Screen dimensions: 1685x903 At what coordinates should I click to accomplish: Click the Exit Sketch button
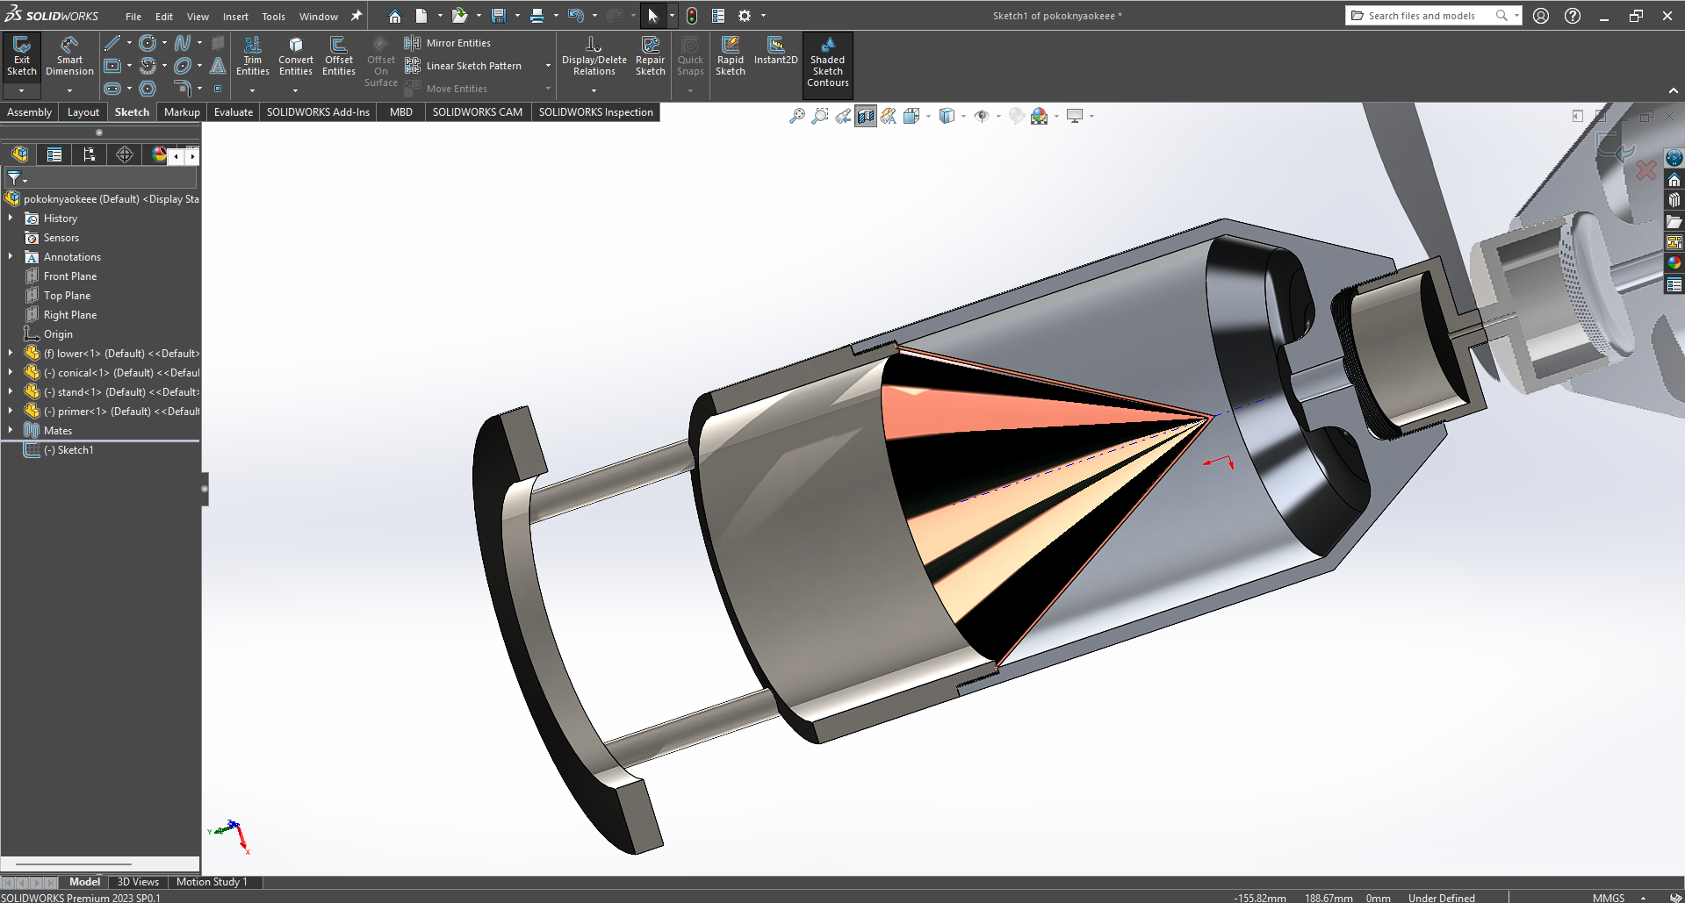[22, 57]
